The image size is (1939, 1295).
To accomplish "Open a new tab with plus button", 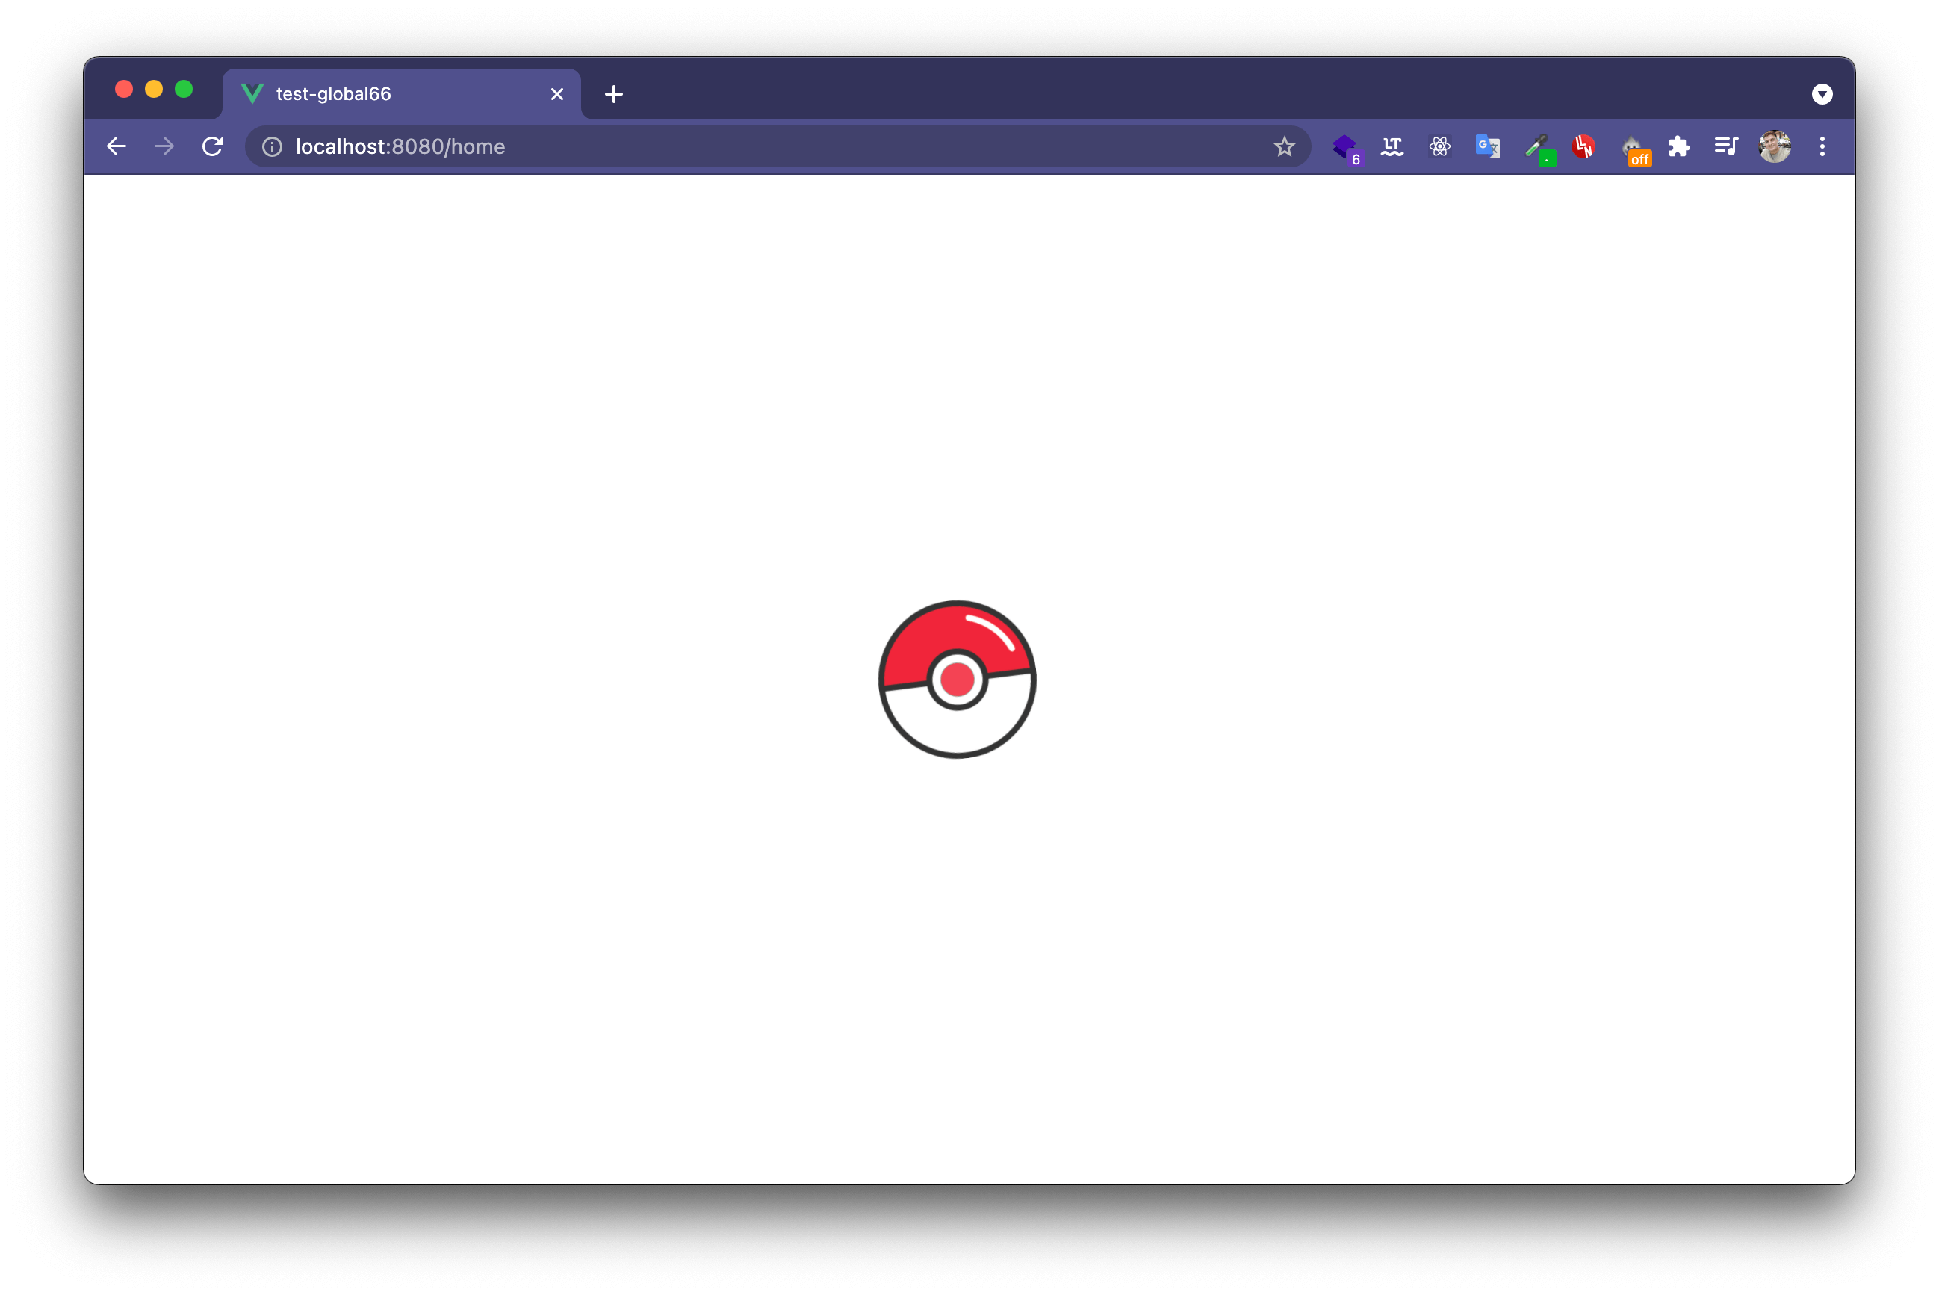I will click(613, 94).
